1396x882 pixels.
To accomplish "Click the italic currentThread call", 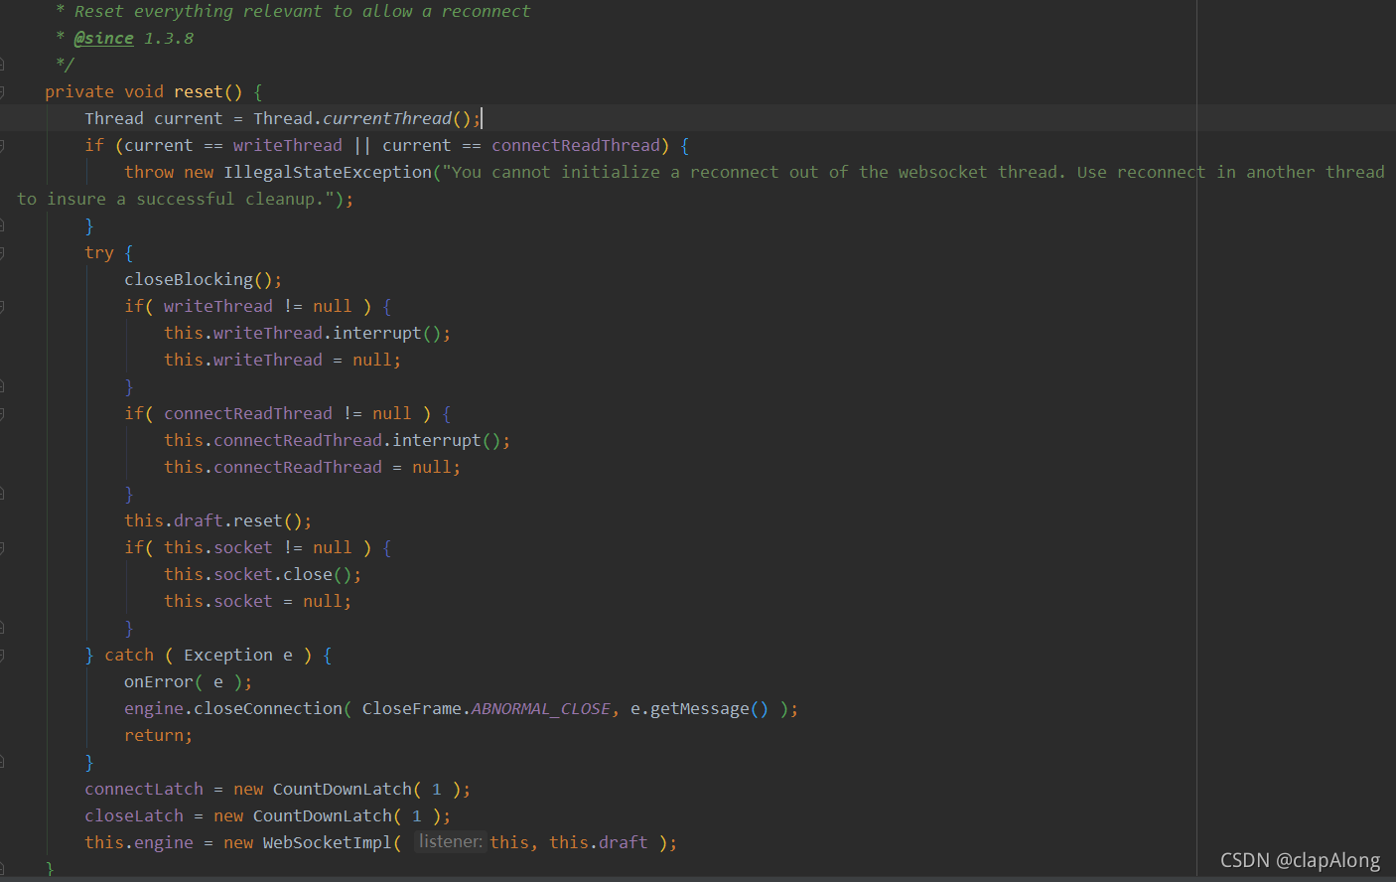I will (387, 118).
